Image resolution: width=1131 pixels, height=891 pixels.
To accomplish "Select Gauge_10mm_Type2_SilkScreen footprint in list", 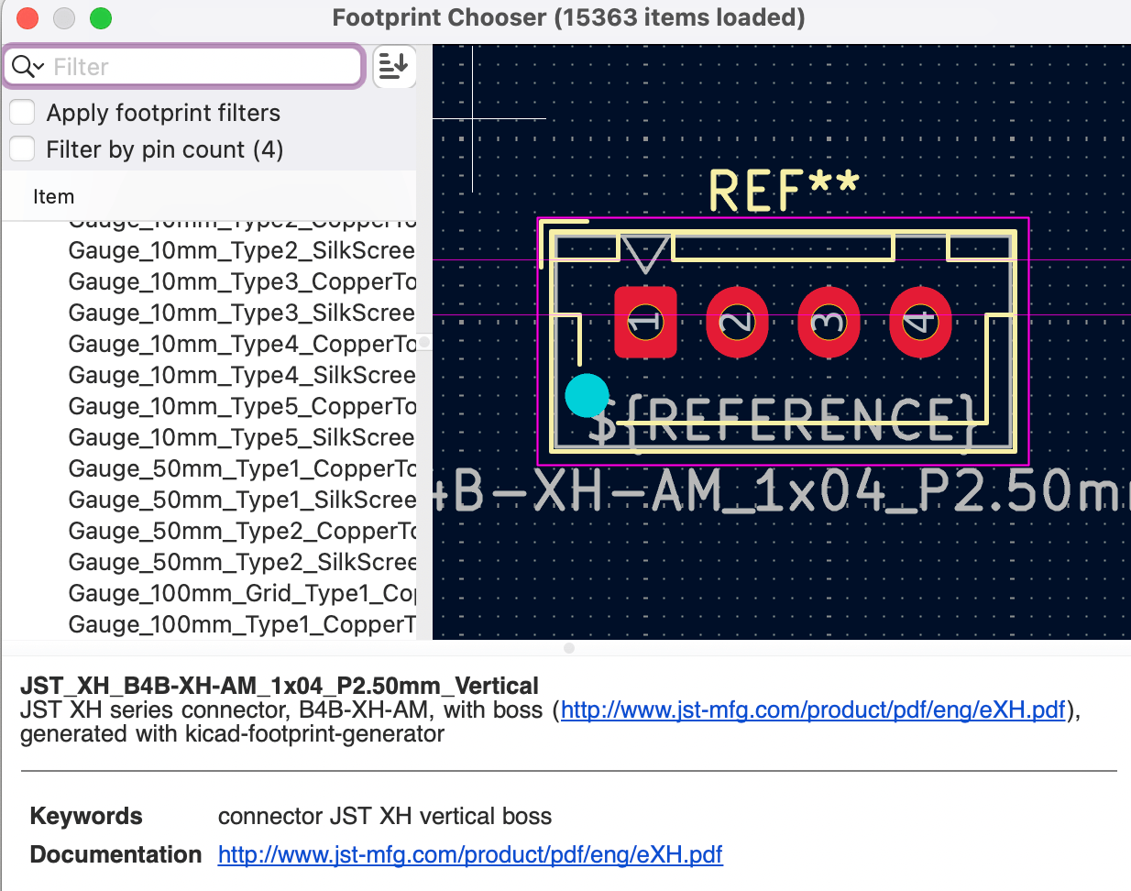I will click(241, 250).
